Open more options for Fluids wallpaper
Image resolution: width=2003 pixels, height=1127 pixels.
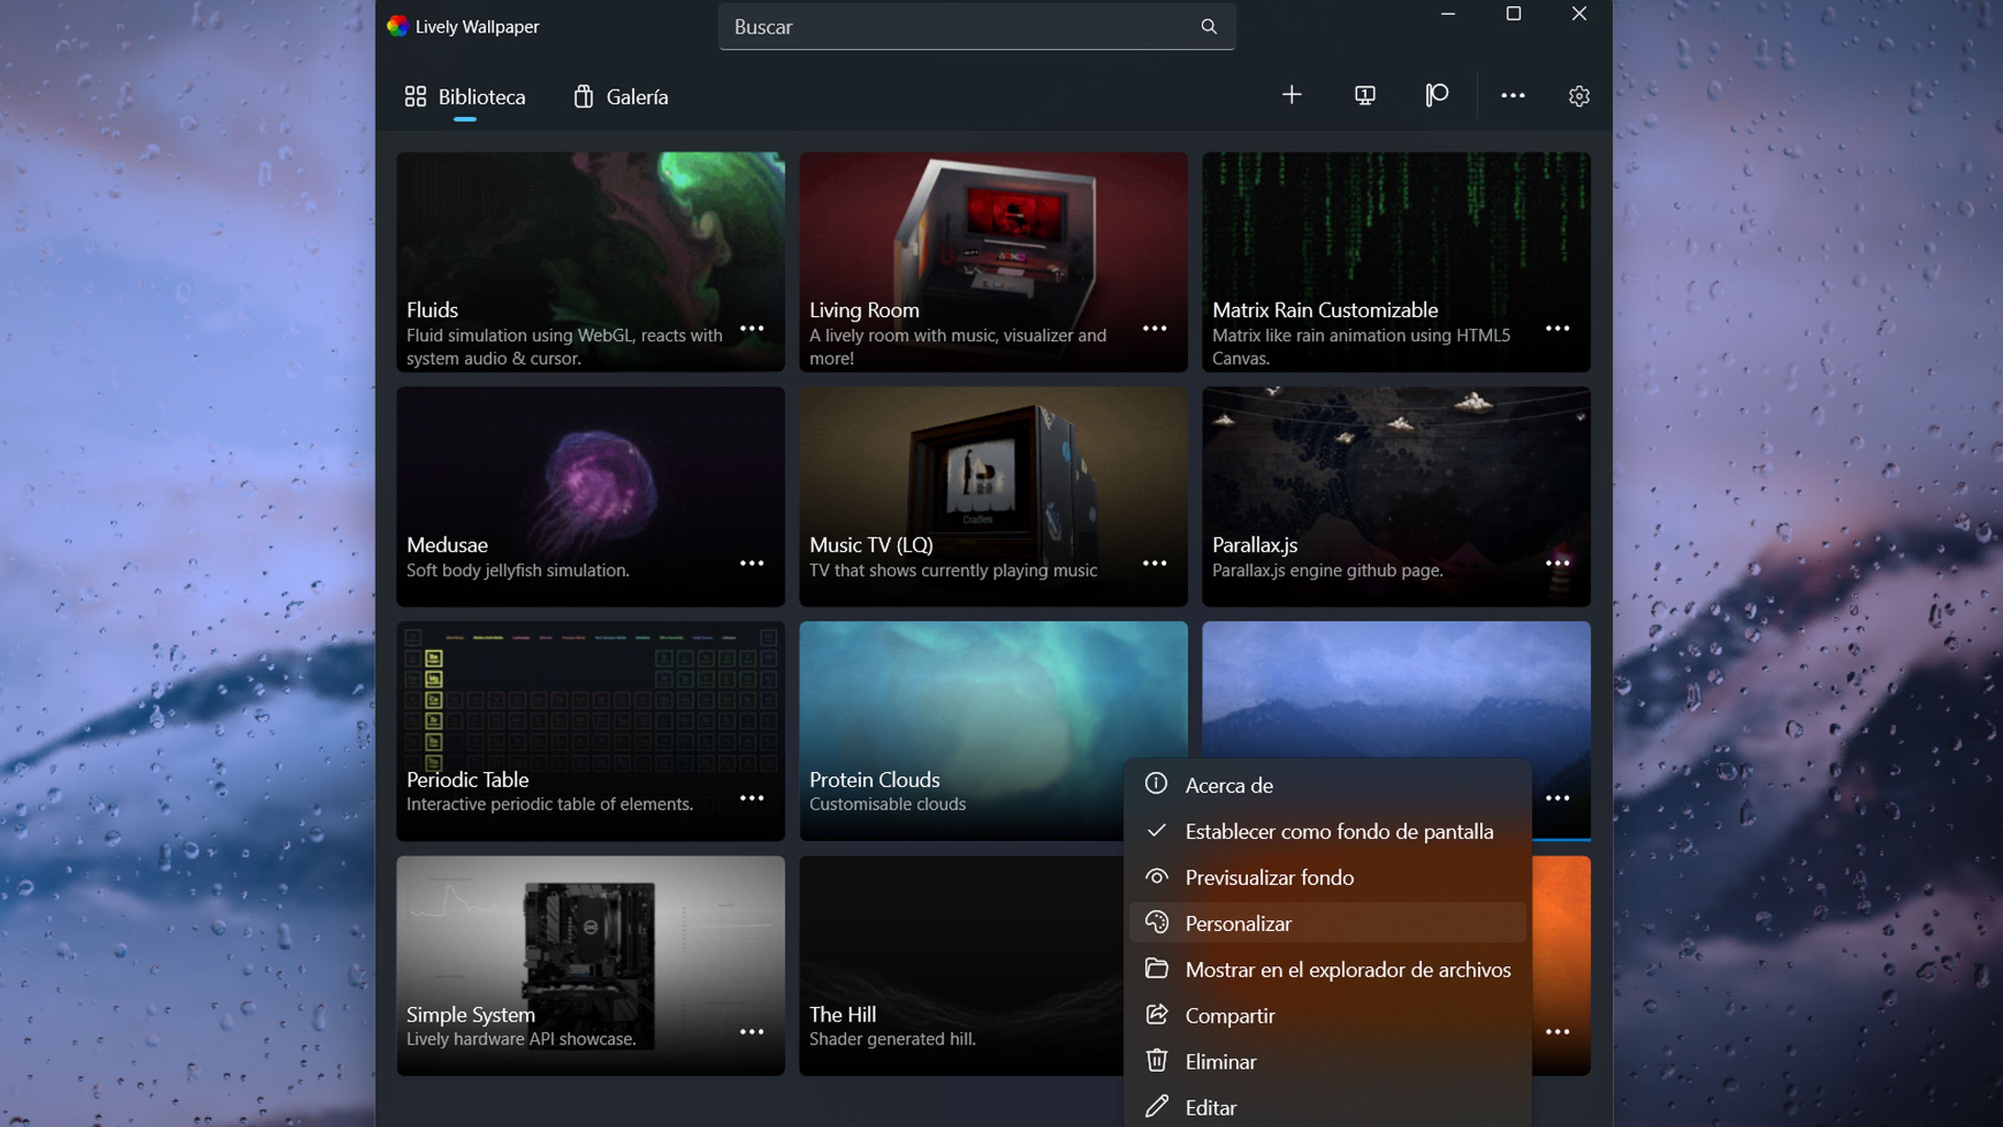[751, 328]
